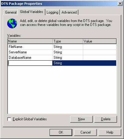The width and height of the screenshot is (124, 139).
Task: Click the Value cell for DatabaseName
Action: click(x=100, y=58)
